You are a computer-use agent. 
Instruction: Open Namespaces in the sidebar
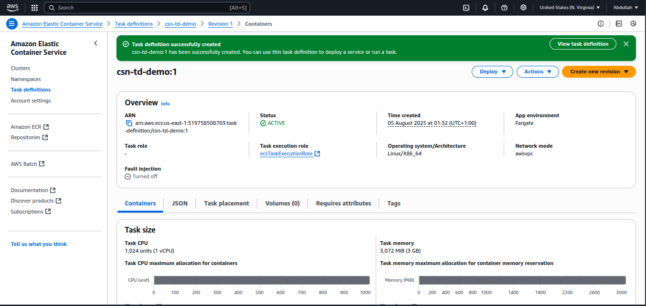pos(26,79)
